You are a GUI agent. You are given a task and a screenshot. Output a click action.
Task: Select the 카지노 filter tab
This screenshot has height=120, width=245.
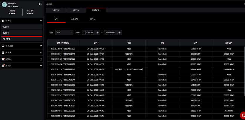pyautogui.click(x=92, y=19)
